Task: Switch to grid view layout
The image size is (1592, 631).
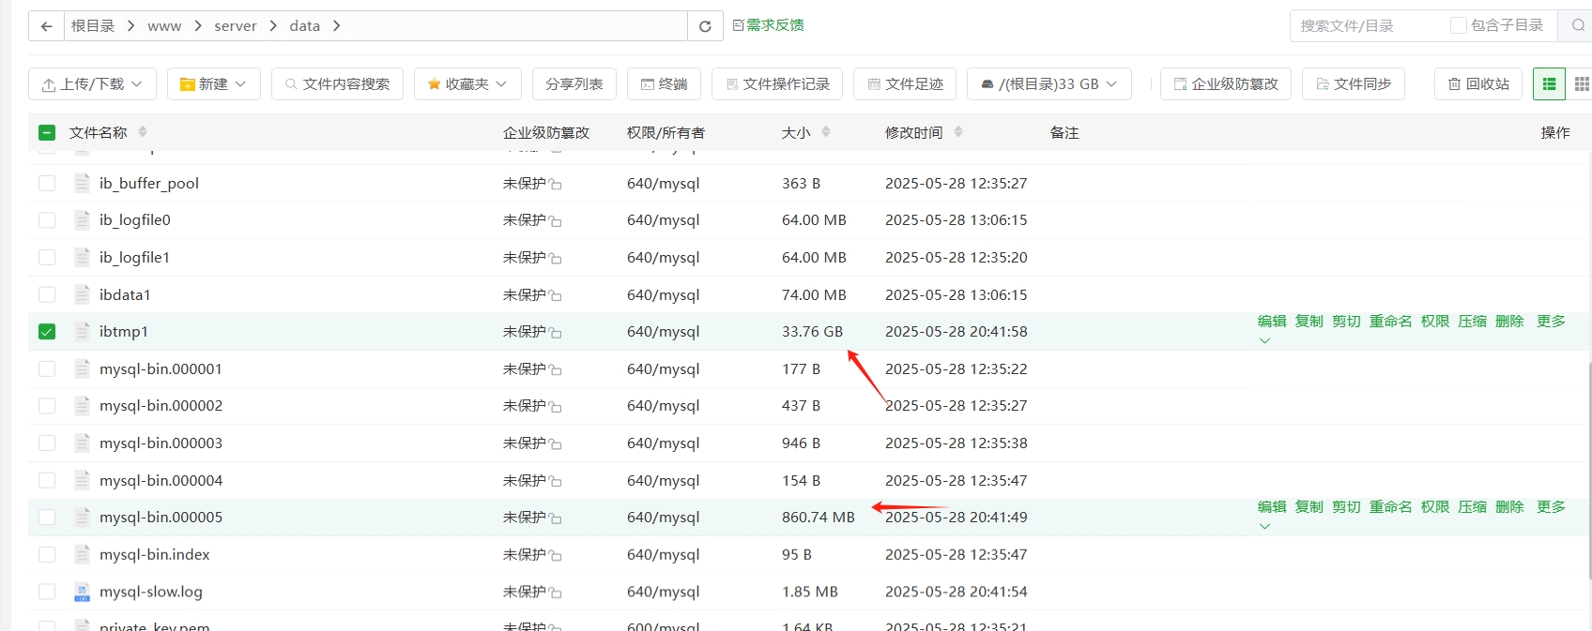Action: [1581, 84]
